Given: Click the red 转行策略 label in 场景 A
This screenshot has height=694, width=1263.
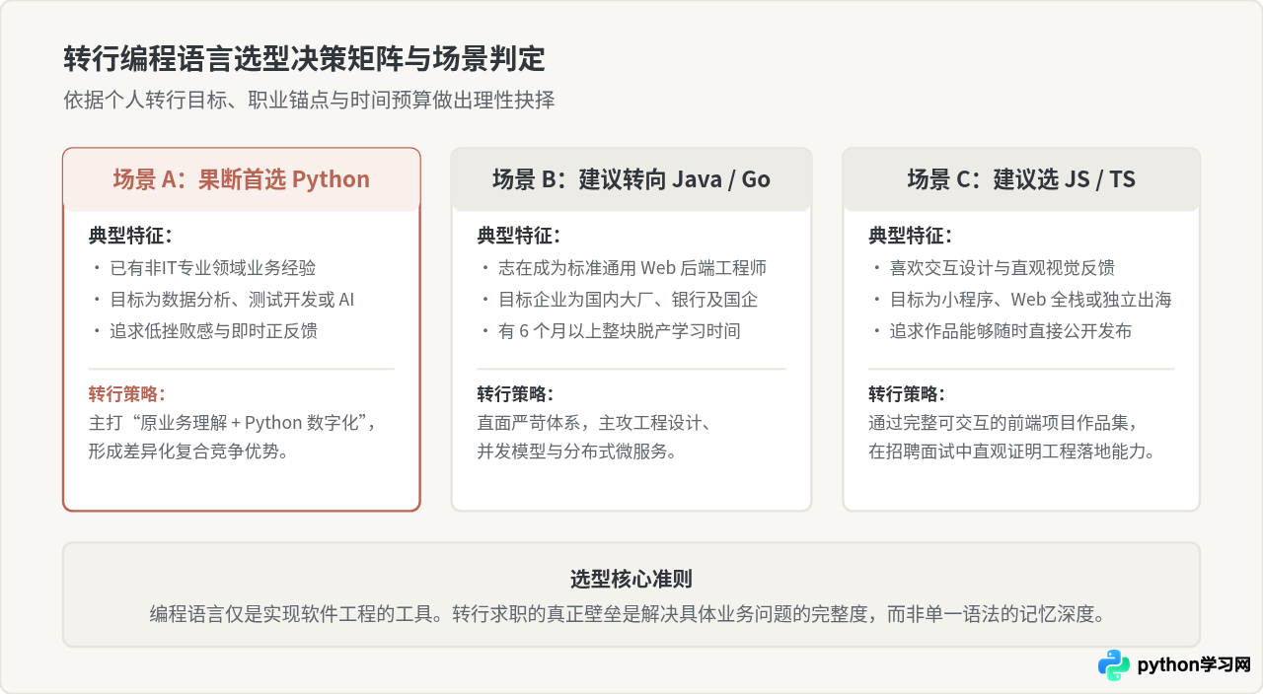Looking at the screenshot, I should [x=126, y=394].
